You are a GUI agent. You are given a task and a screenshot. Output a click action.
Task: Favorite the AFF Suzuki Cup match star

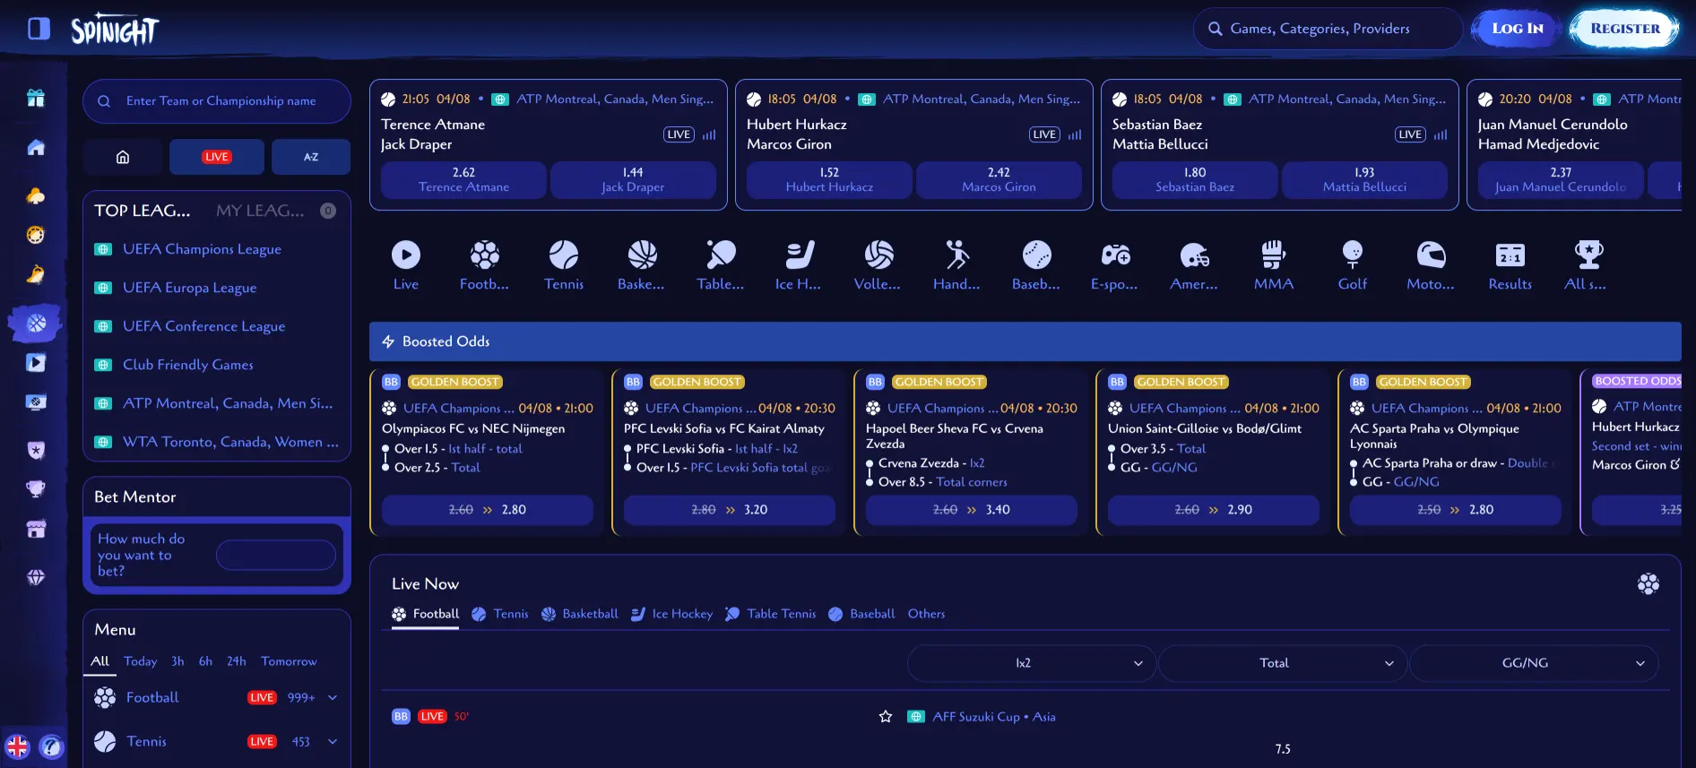pyautogui.click(x=886, y=716)
